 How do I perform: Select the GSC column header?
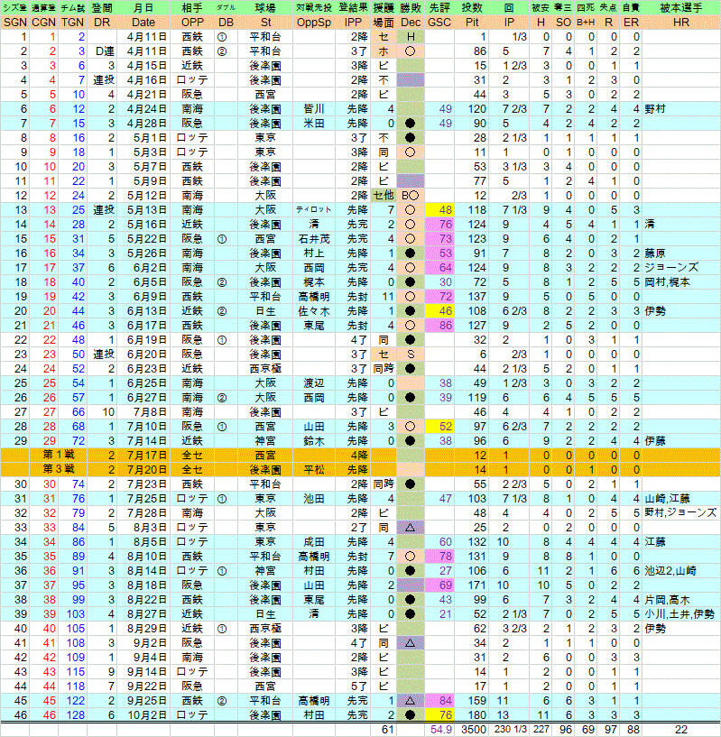click(439, 23)
